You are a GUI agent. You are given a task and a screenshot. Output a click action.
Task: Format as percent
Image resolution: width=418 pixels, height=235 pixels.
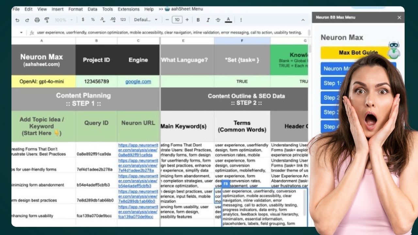[93, 20]
